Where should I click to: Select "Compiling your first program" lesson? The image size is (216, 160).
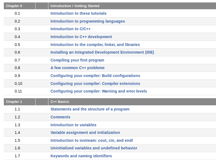[x=77, y=60]
